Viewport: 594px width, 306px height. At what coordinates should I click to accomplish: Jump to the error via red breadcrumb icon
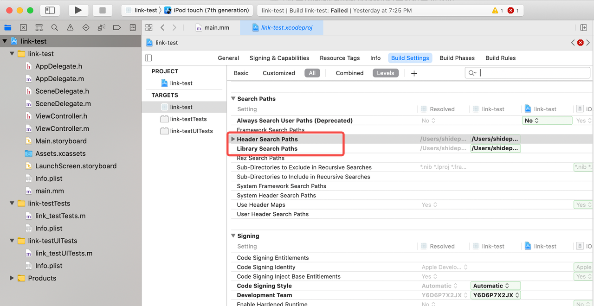[x=580, y=43]
